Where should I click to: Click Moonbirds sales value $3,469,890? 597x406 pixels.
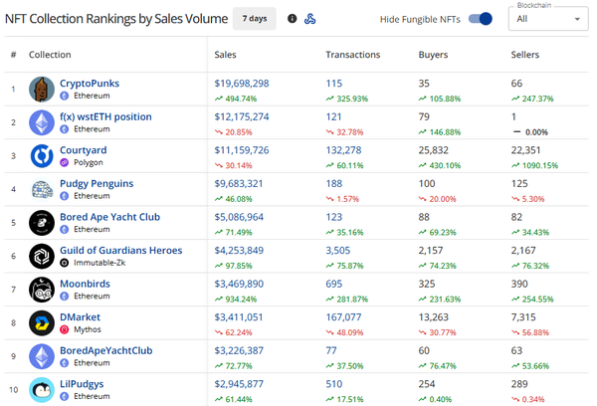(x=239, y=284)
